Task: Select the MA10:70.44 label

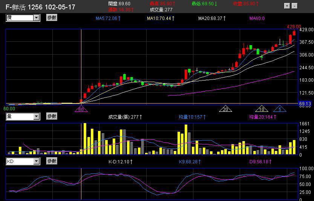Action: 161,18
